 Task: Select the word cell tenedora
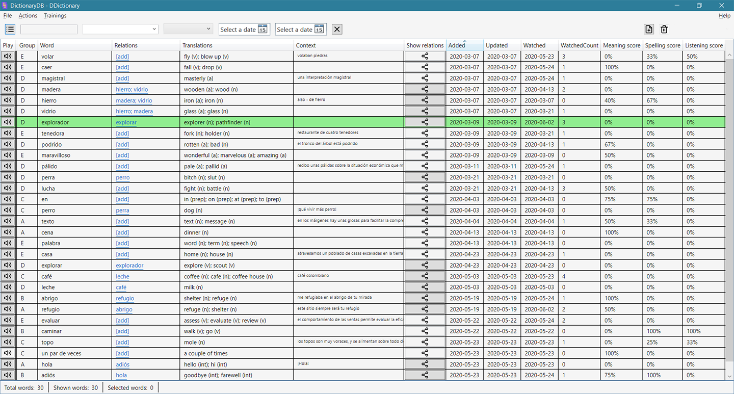(x=75, y=133)
